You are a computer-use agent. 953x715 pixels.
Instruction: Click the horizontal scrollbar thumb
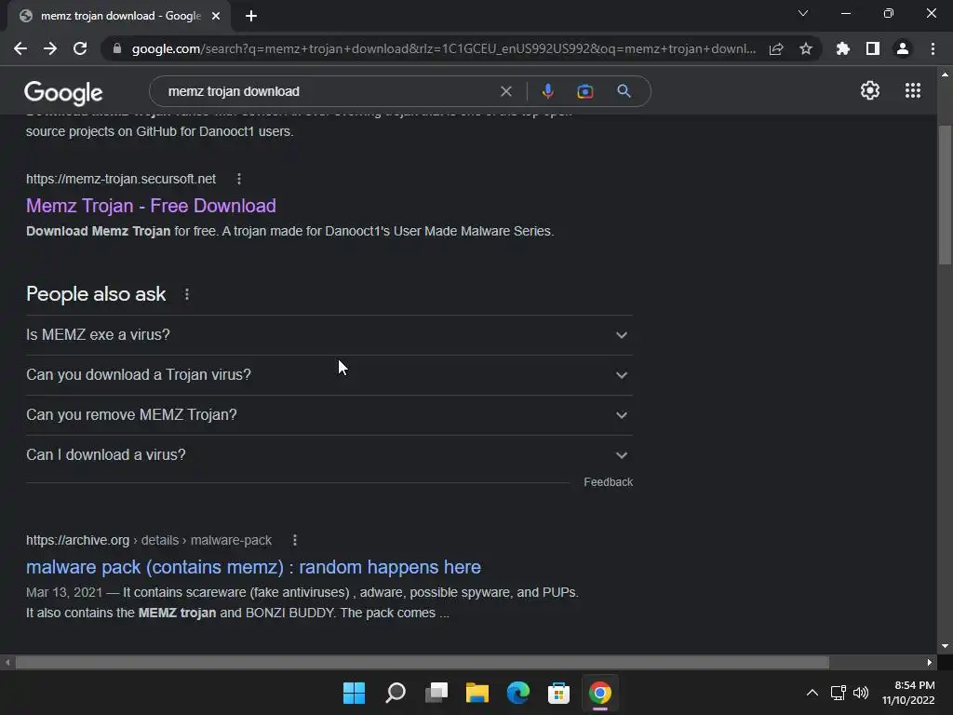point(423,662)
